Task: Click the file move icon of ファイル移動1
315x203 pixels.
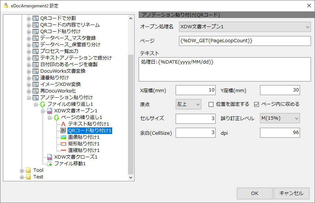Action: click(50, 164)
